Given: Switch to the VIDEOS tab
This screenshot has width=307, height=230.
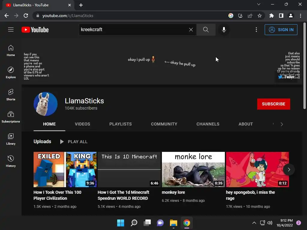Looking at the screenshot, I should pos(82,124).
